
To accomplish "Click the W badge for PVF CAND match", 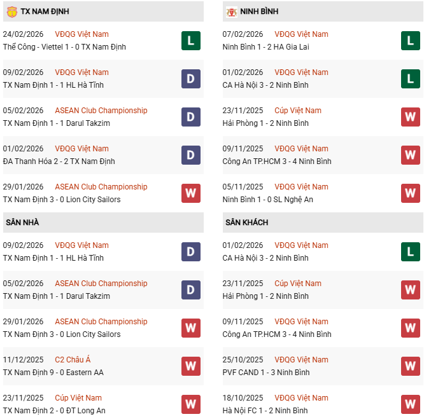I will click(x=411, y=366).
